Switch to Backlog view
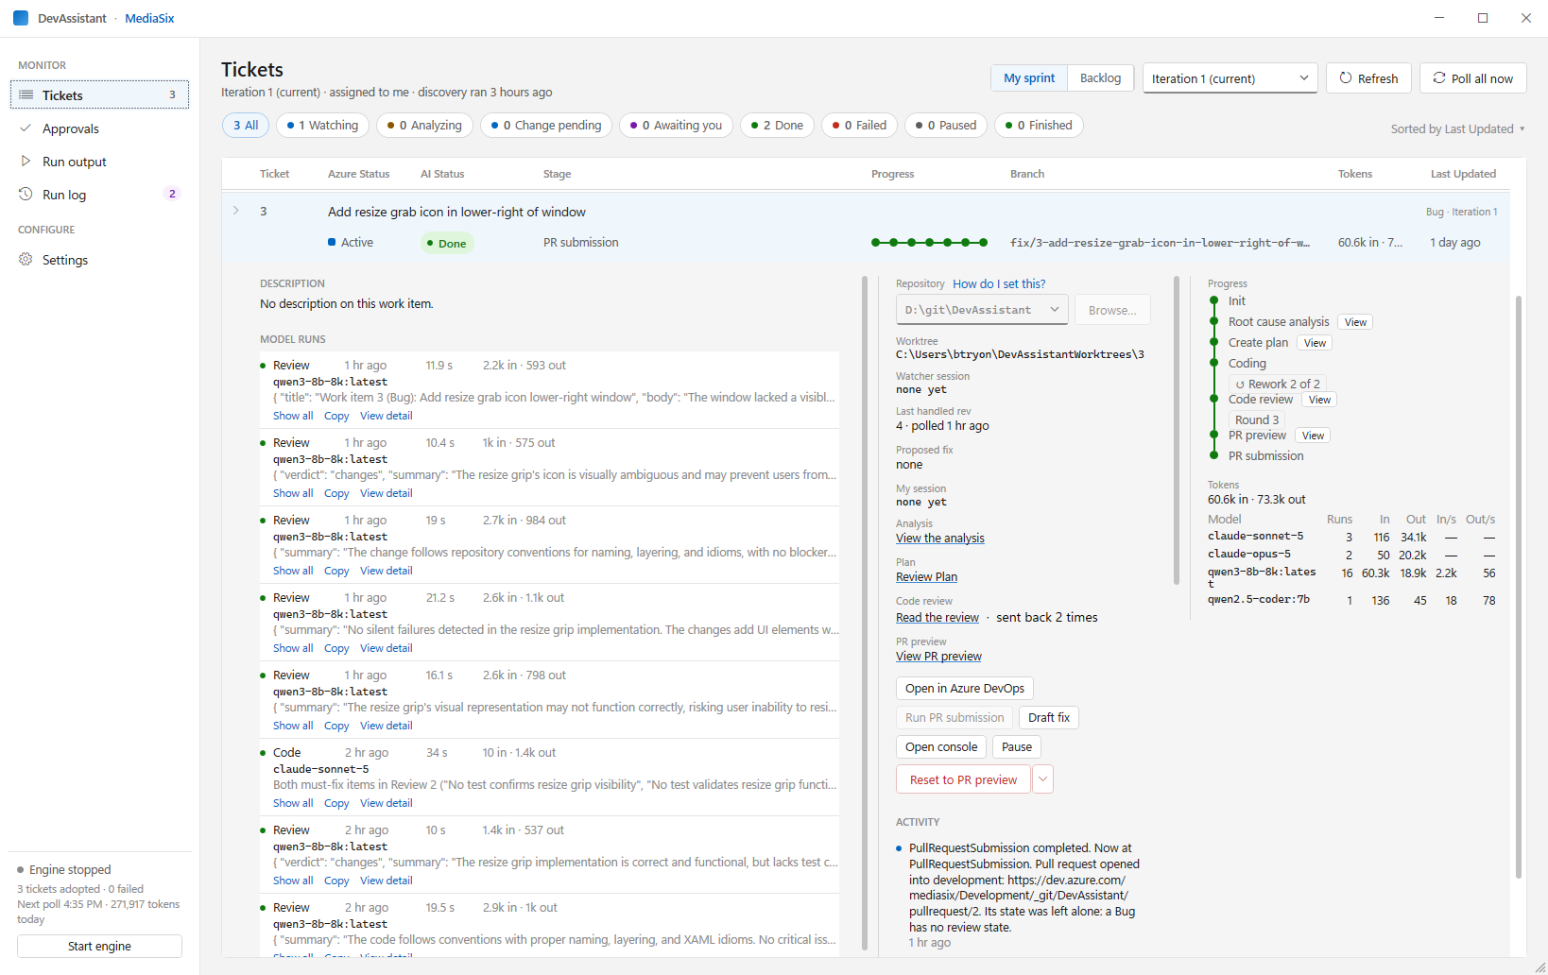Screen dimensions: 1548x975 [1100, 77]
